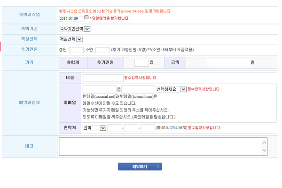Viewport: 282px width, 188px height.
Task: Click the 이름 name input box
Action: pyautogui.click(x=103, y=78)
